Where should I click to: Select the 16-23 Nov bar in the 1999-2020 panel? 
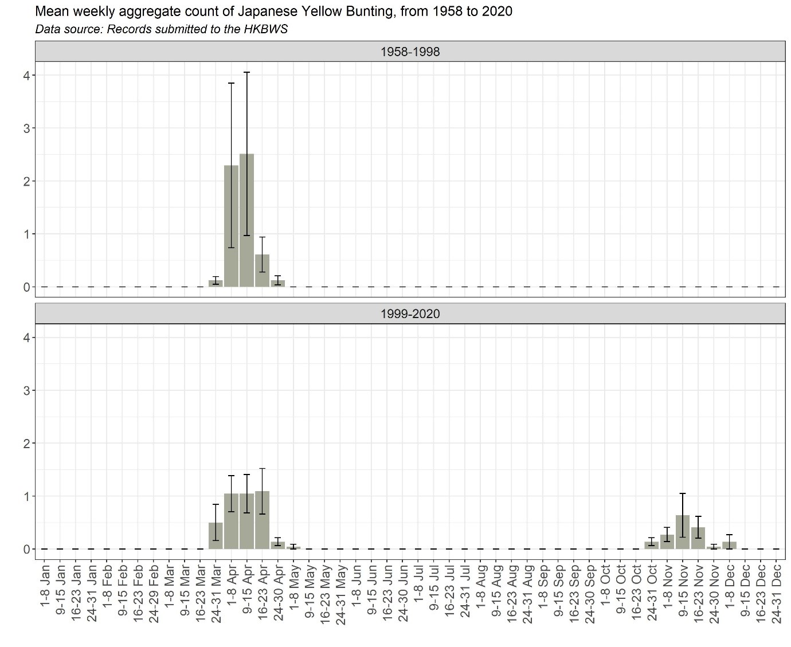698,538
